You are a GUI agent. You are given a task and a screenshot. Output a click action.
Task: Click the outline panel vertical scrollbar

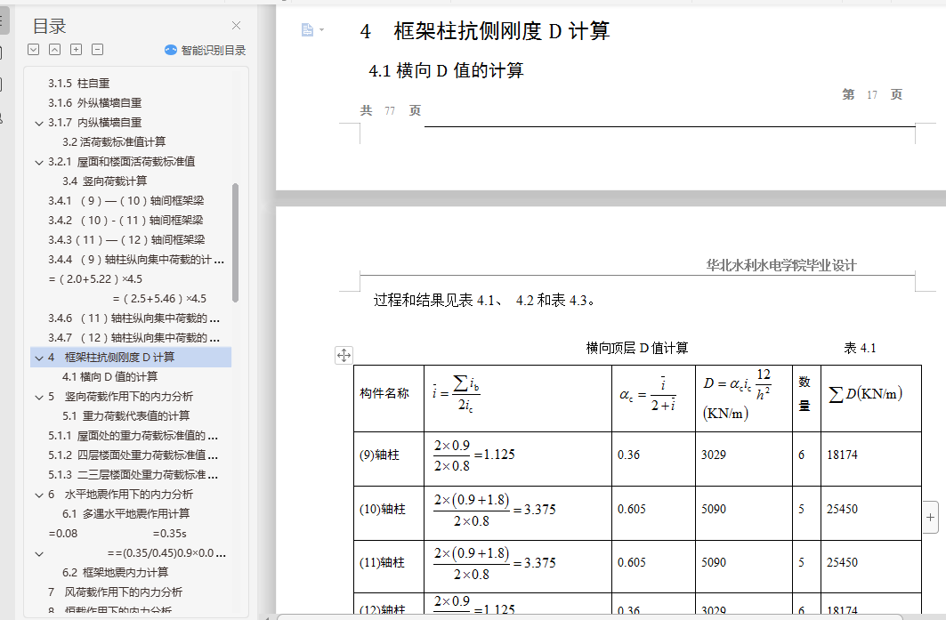(x=235, y=243)
